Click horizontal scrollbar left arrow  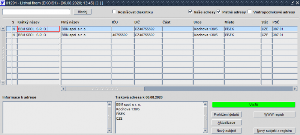pyautogui.click(x=63, y=89)
